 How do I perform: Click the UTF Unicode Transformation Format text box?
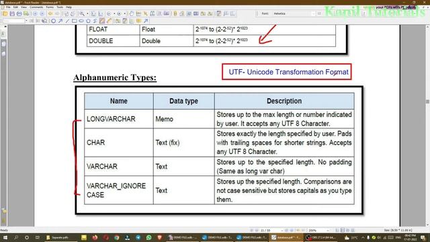(287, 72)
